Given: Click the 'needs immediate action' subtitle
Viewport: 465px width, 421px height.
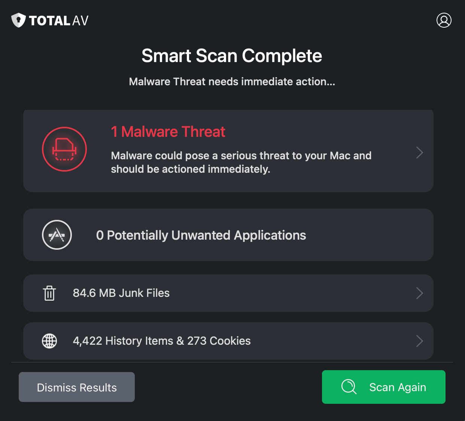Looking at the screenshot, I should click(232, 82).
